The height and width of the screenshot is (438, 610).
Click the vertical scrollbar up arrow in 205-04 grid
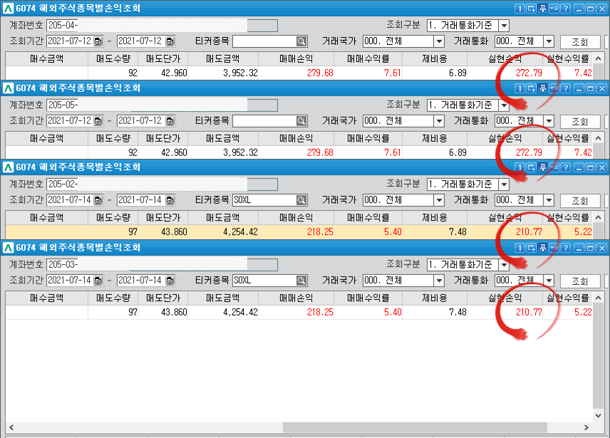pos(599,59)
